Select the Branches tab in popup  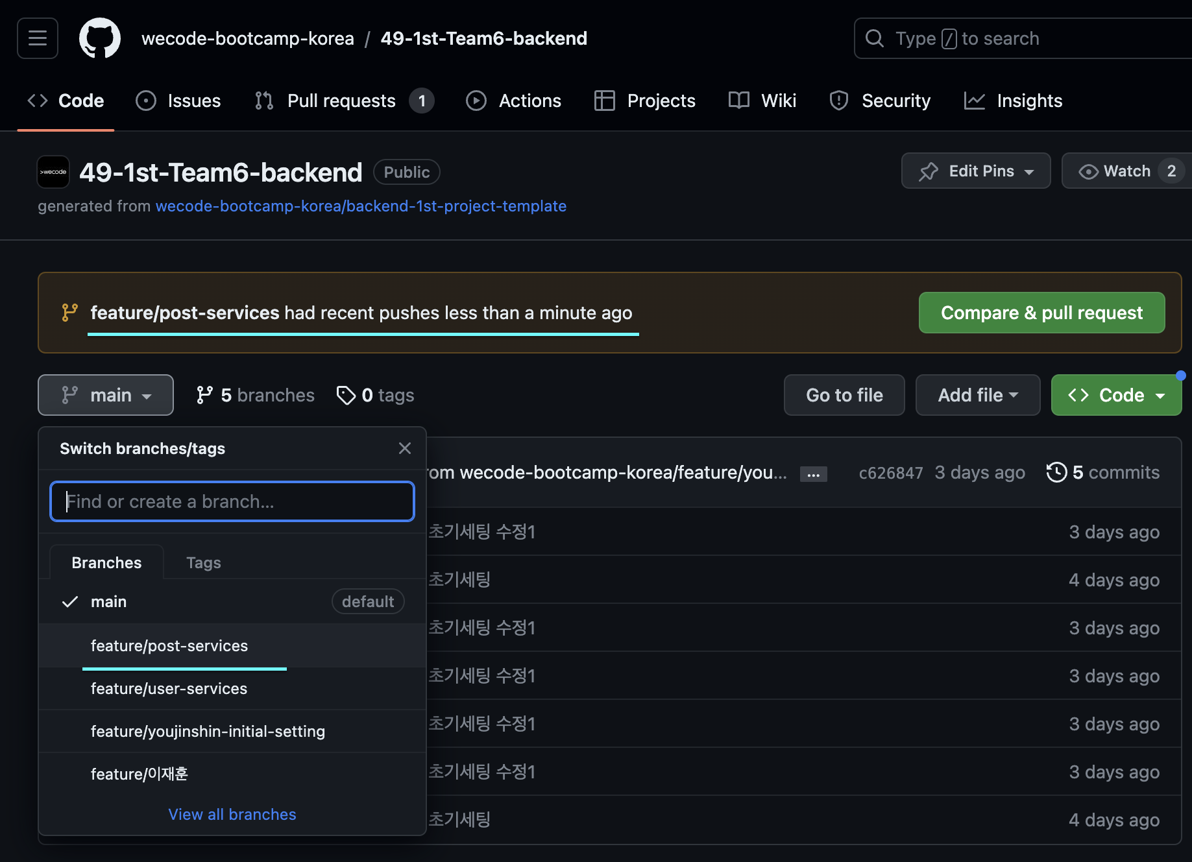coord(106,562)
